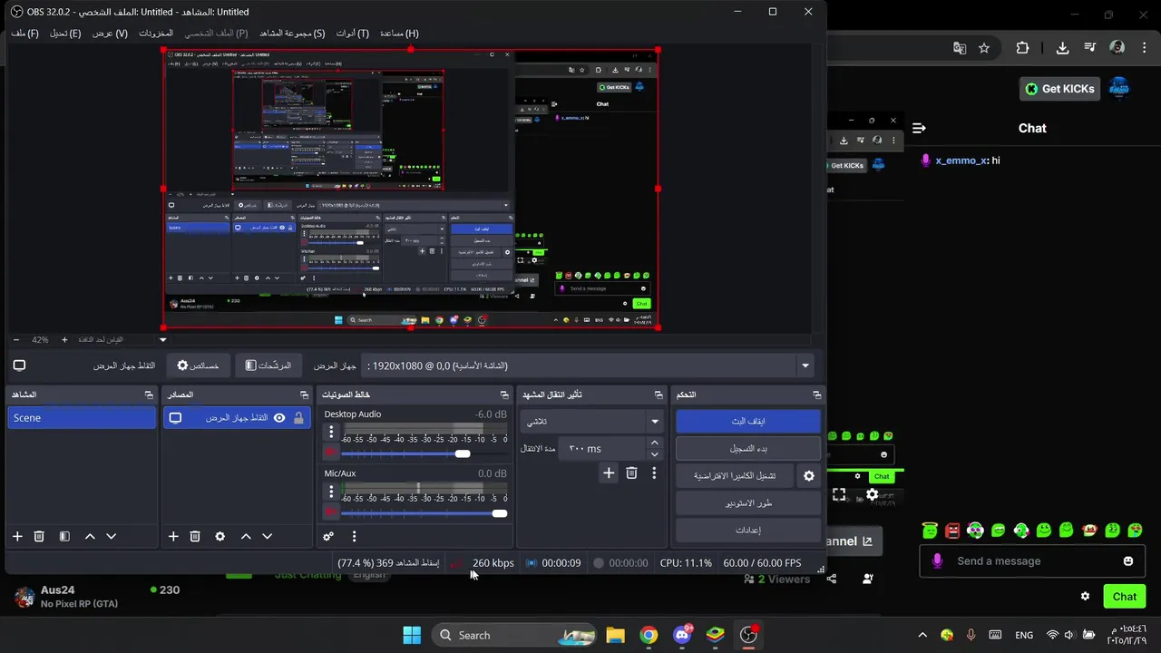
Task: Open the Help menu مساعدة (H)
Action: 399,34
